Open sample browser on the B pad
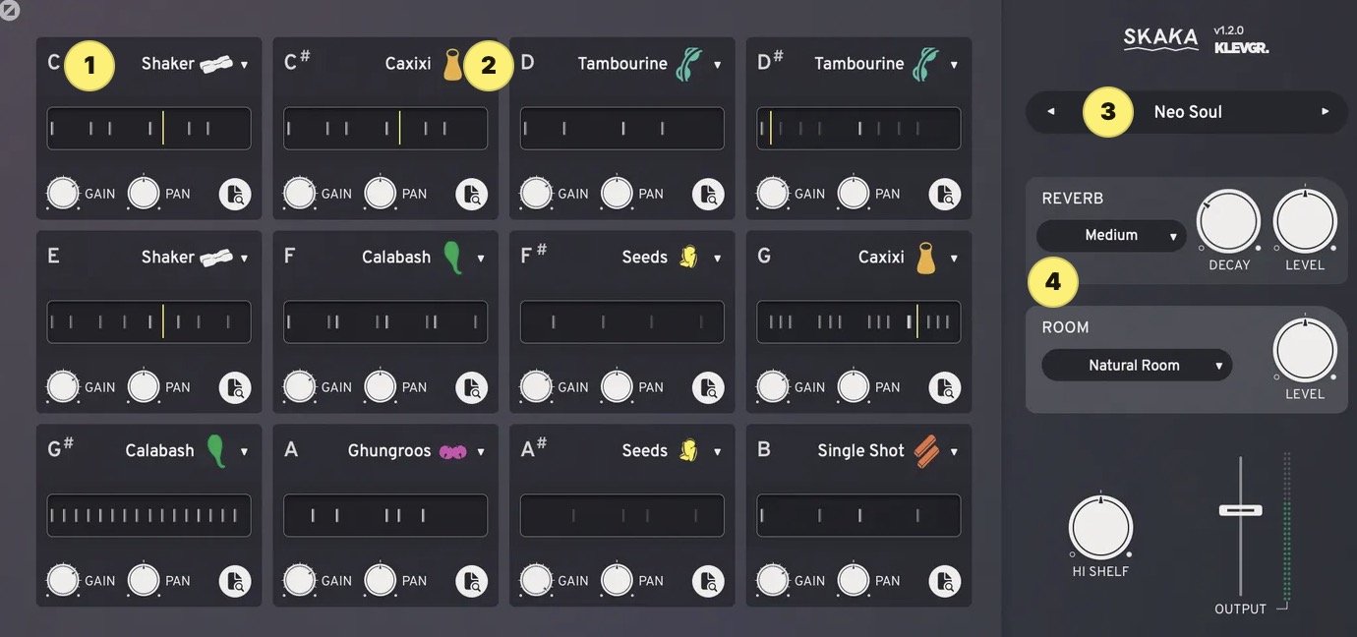The height and width of the screenshot is (637, 1357). click(945, 581)
